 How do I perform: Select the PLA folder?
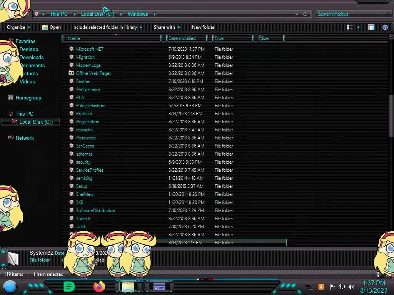[x=80, y=97]
